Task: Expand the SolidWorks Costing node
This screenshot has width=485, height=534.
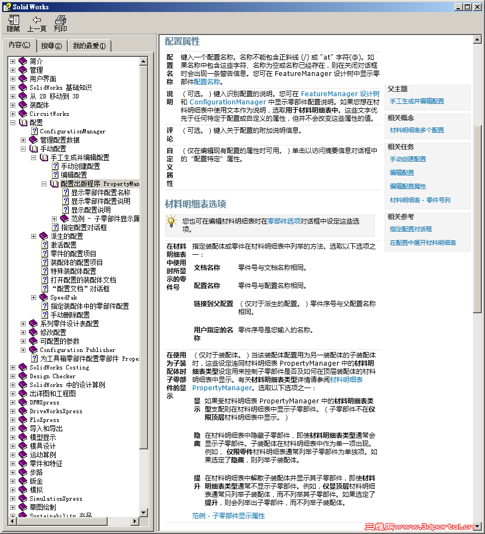Action: coord(13,367)
